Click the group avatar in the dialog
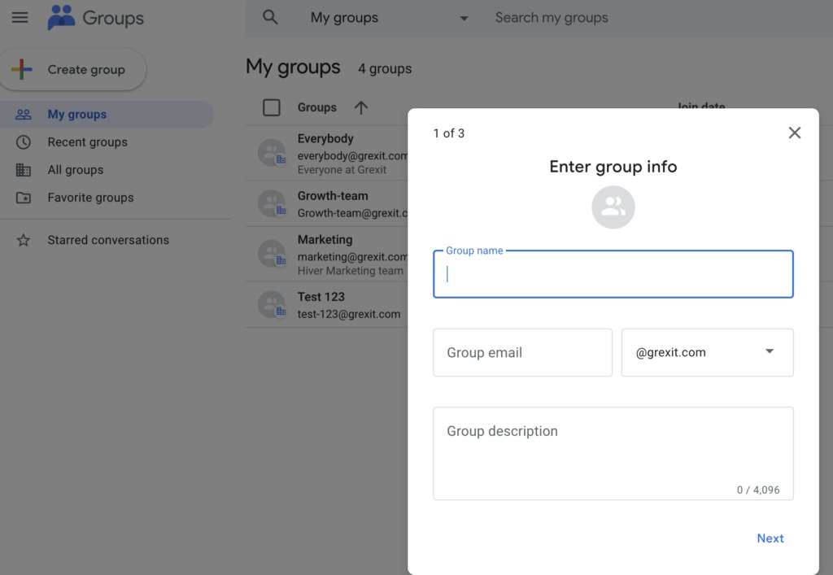The height and width of the screenshot is (575, 833). pos(613,207)
